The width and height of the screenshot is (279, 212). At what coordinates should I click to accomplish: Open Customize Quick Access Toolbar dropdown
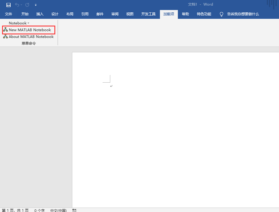click(x=36, y=5)
